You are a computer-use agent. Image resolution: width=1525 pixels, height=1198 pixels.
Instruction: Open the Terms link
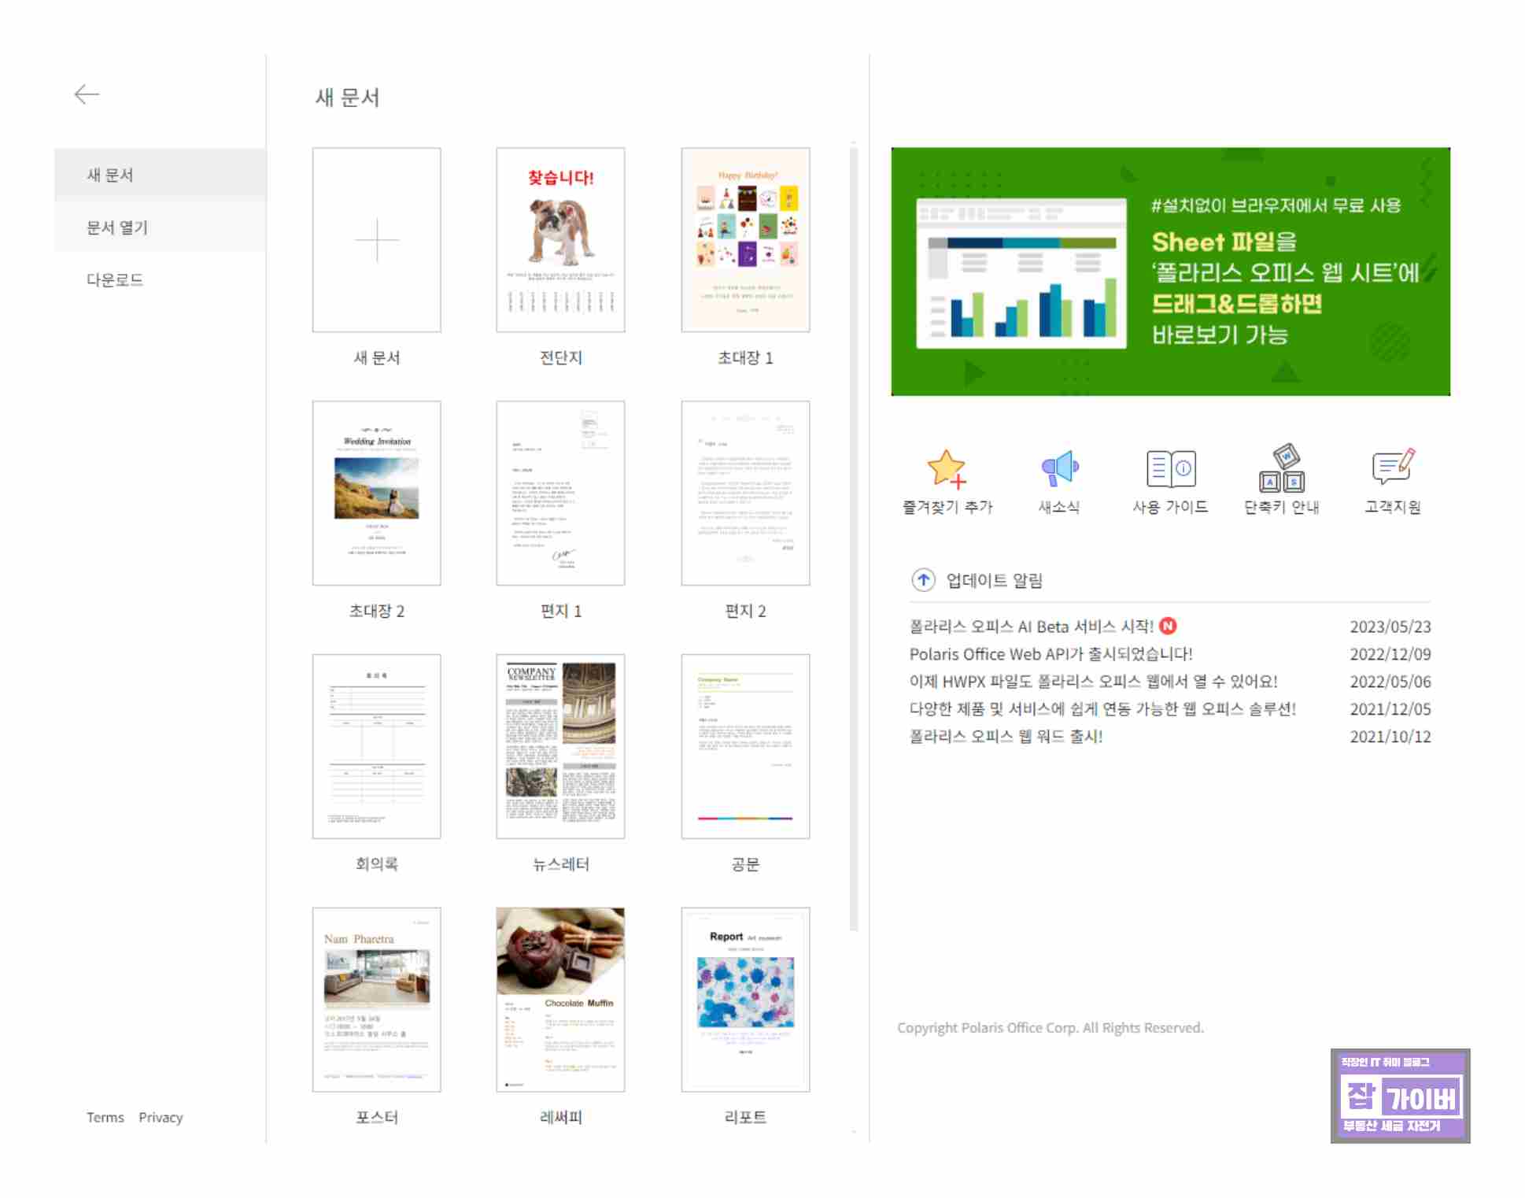point(105,1118)
